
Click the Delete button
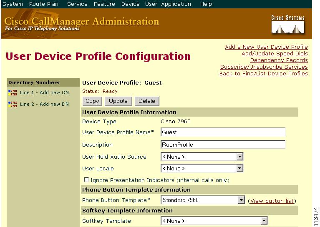click(x=147, y=101)
